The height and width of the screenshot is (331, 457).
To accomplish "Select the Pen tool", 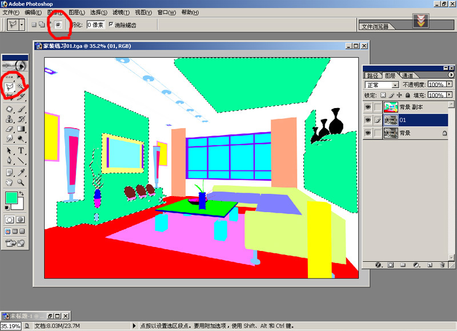I will click(x=9, y=161).
